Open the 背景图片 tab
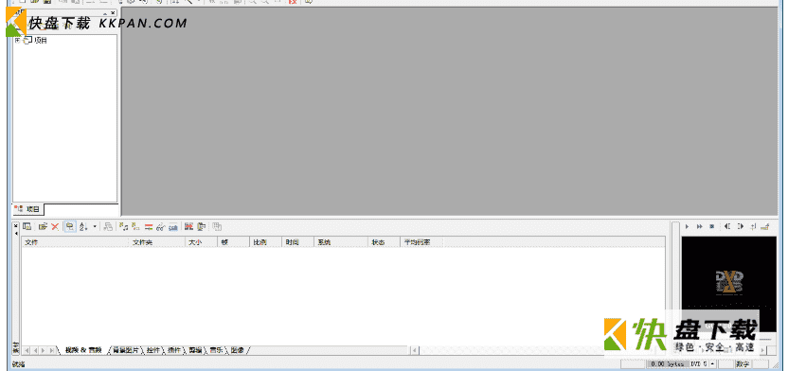 126,350
